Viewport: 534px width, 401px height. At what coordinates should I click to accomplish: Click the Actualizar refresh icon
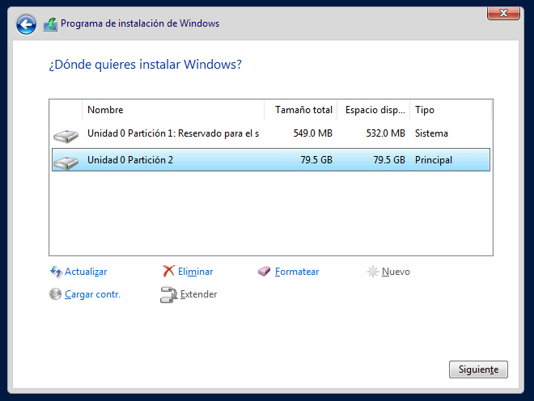56,272
